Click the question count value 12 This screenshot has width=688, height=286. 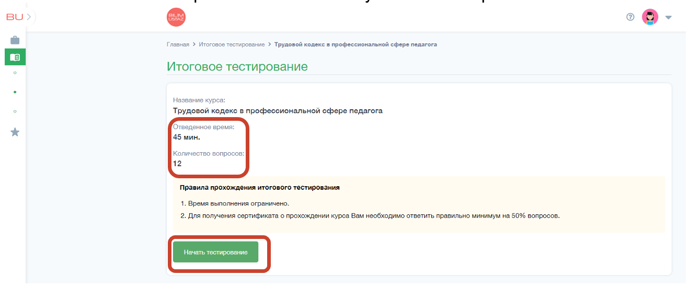pos(177,164)
